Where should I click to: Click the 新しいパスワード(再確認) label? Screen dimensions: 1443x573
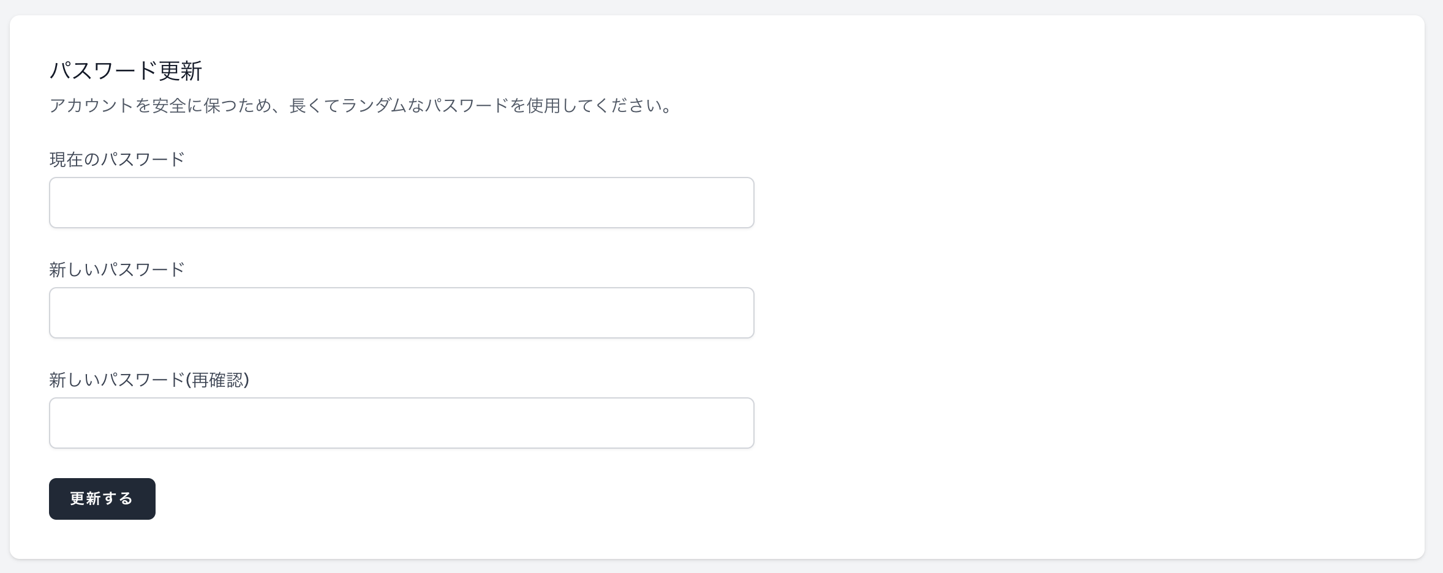click(150, 380)
